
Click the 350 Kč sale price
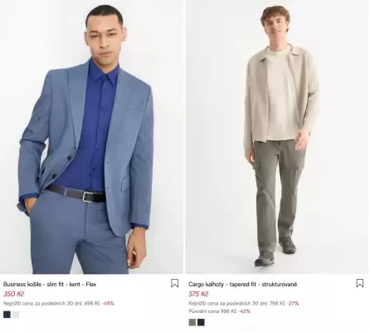[14, 294]
